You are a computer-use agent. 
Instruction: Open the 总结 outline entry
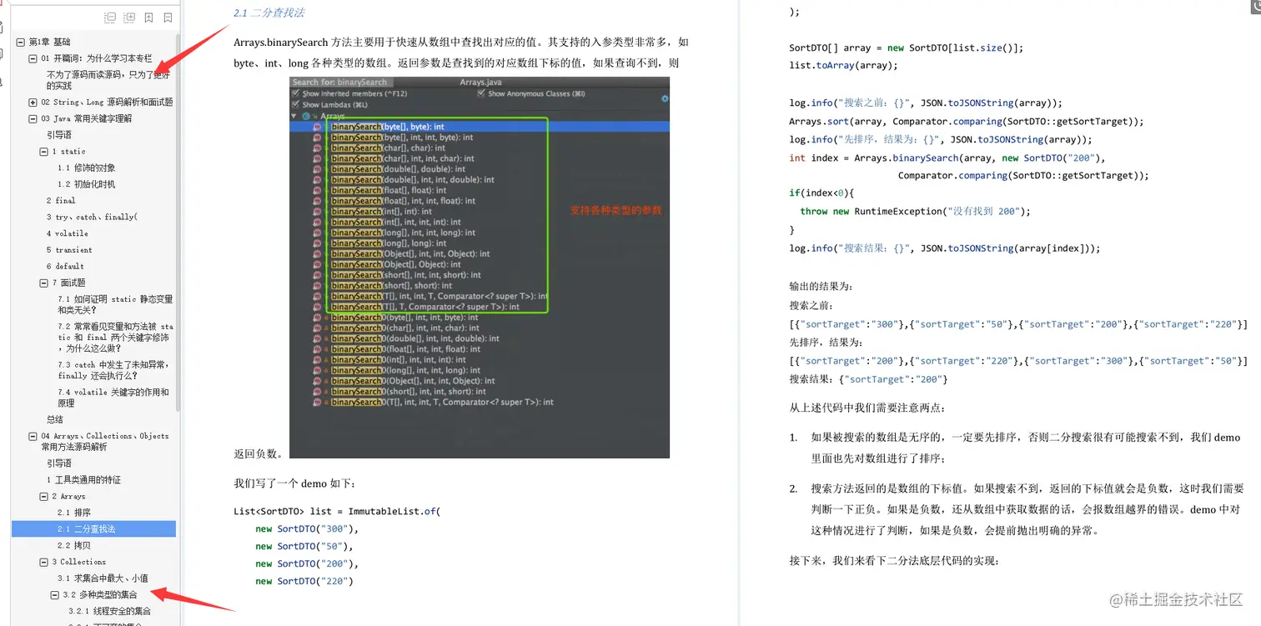tap(54, 419)
